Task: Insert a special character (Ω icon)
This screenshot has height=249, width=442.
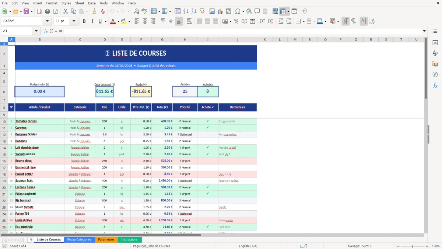Action: (238, 11)
